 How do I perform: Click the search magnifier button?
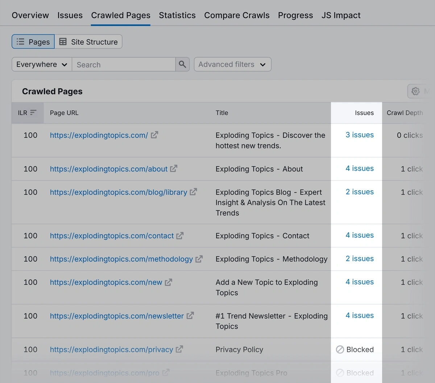click(x=182, y=64)
